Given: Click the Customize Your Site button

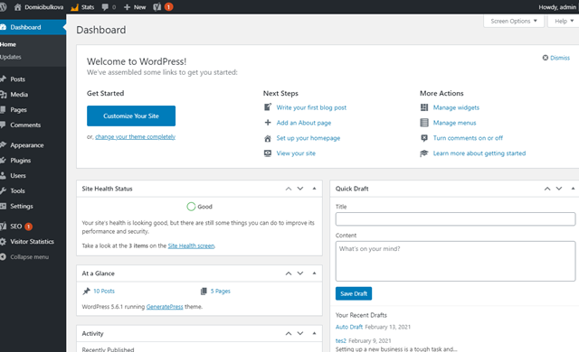Looking at the screenshot, I should coord(131,116).
